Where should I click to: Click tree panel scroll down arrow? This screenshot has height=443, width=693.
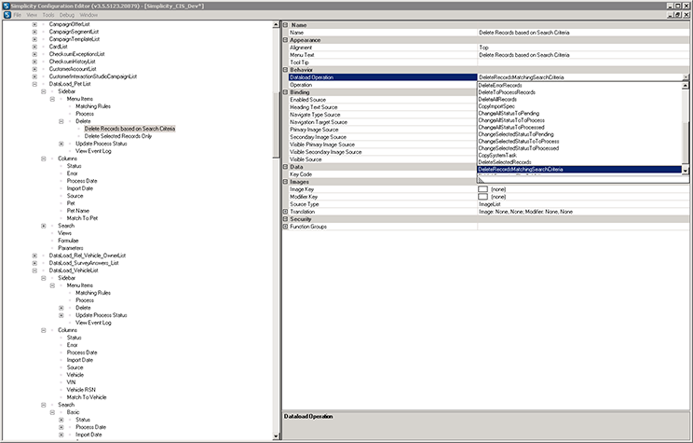pos(276,436)
